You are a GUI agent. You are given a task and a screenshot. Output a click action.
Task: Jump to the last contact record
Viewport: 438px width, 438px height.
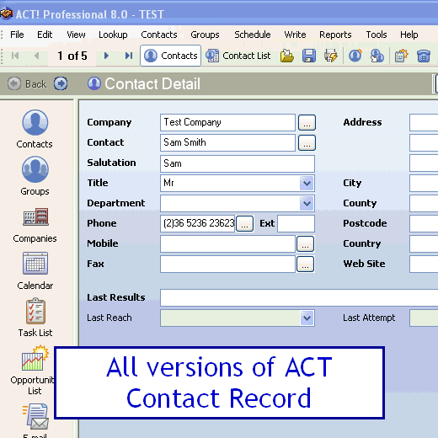point(129,56)
